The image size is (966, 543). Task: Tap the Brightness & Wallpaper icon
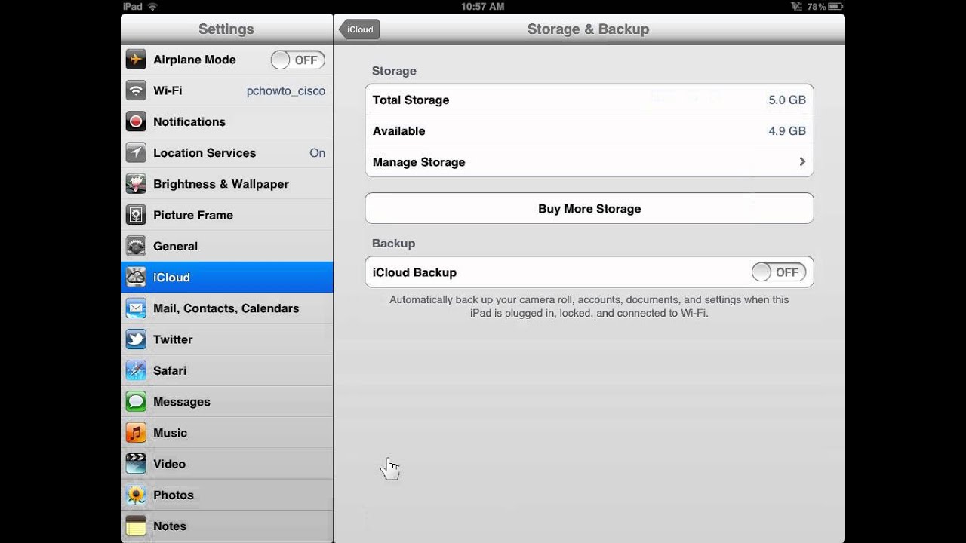(x=136, y=184)
